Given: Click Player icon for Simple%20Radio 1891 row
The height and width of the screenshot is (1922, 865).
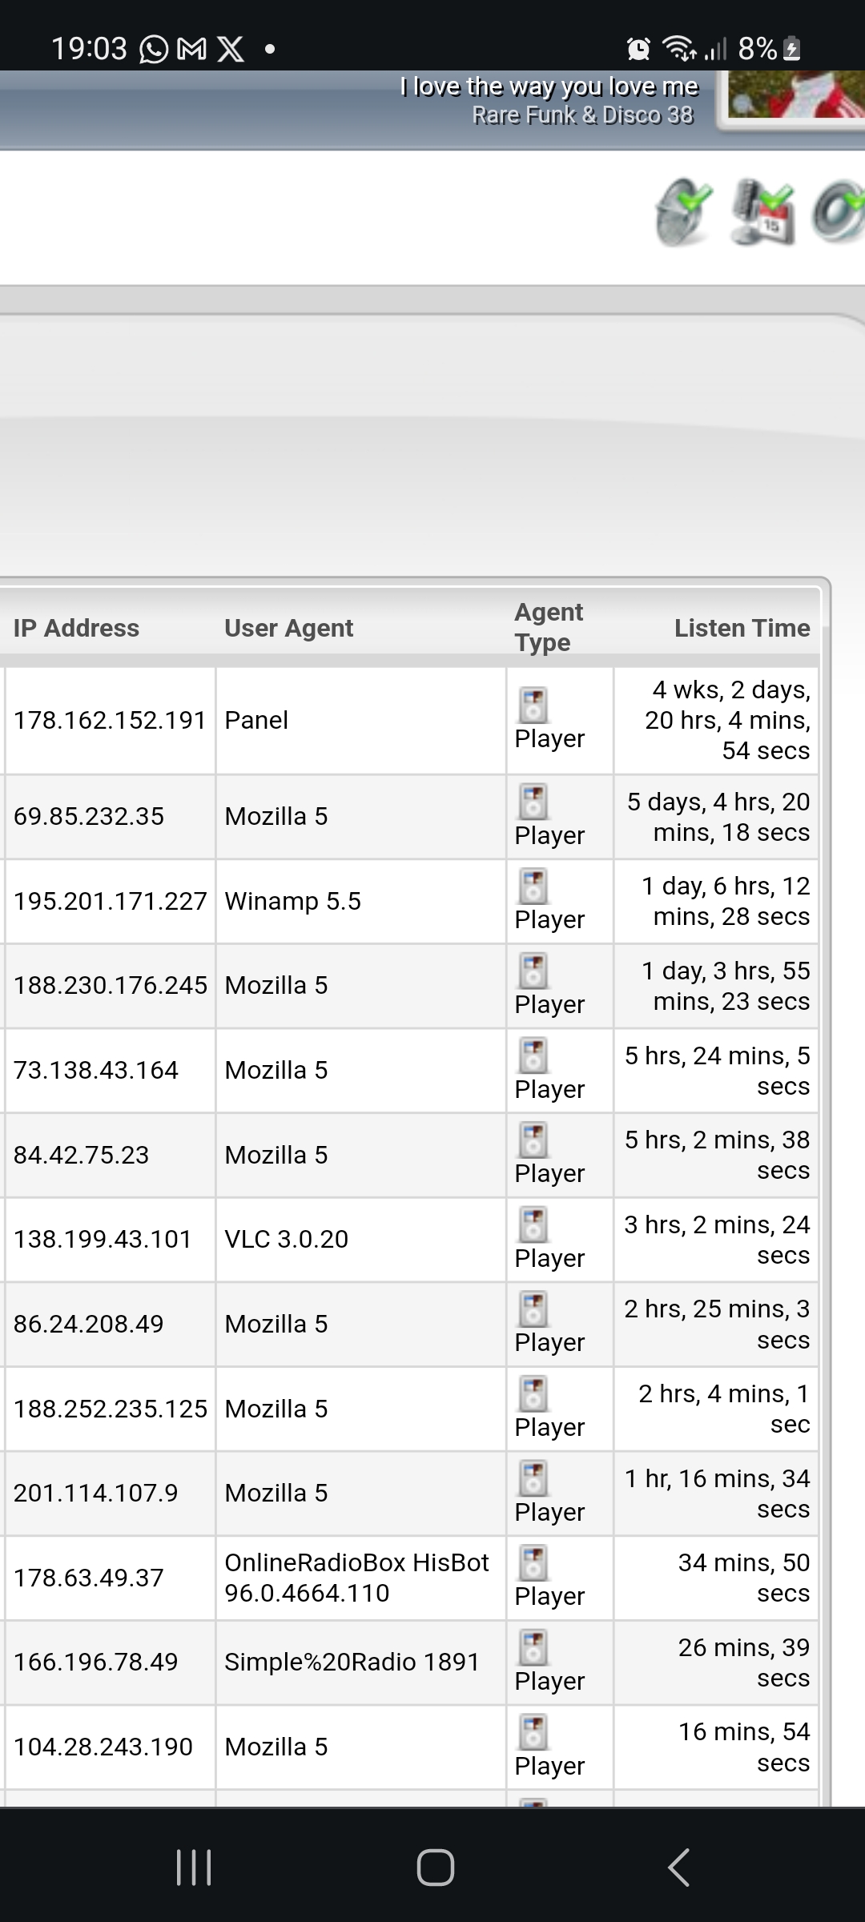Looking at the screenshot, I should [533, 1648].
